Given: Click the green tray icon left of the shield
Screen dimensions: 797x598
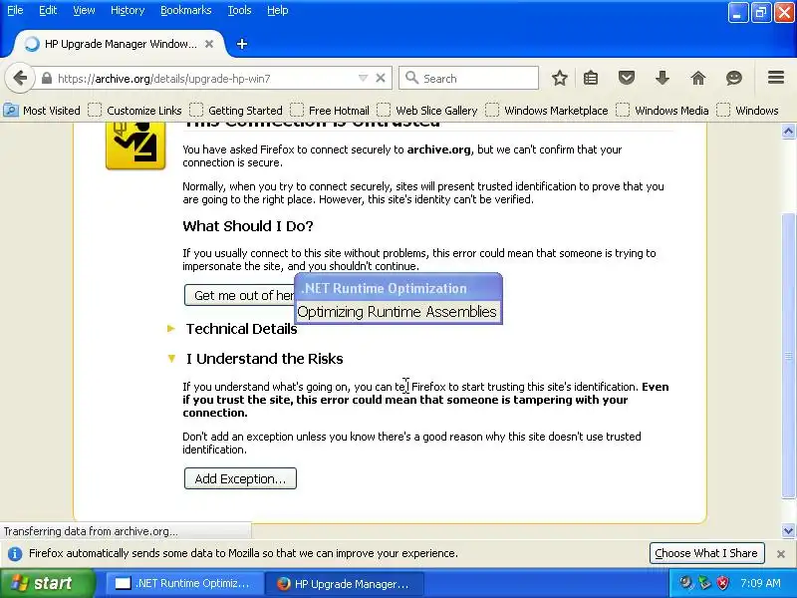Looking at the screenshot, I should [x=704, y=583].
